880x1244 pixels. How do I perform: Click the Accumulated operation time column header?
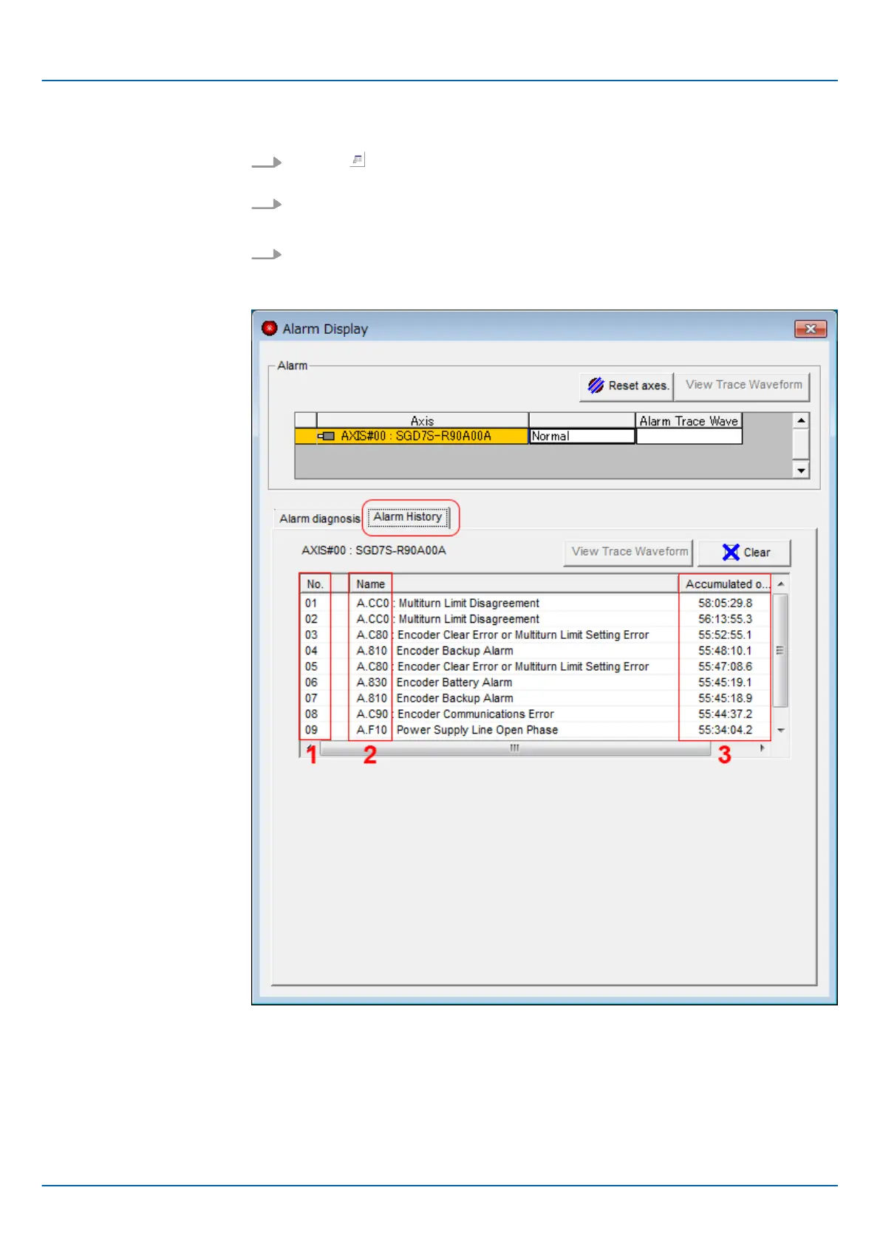[726, 584]
